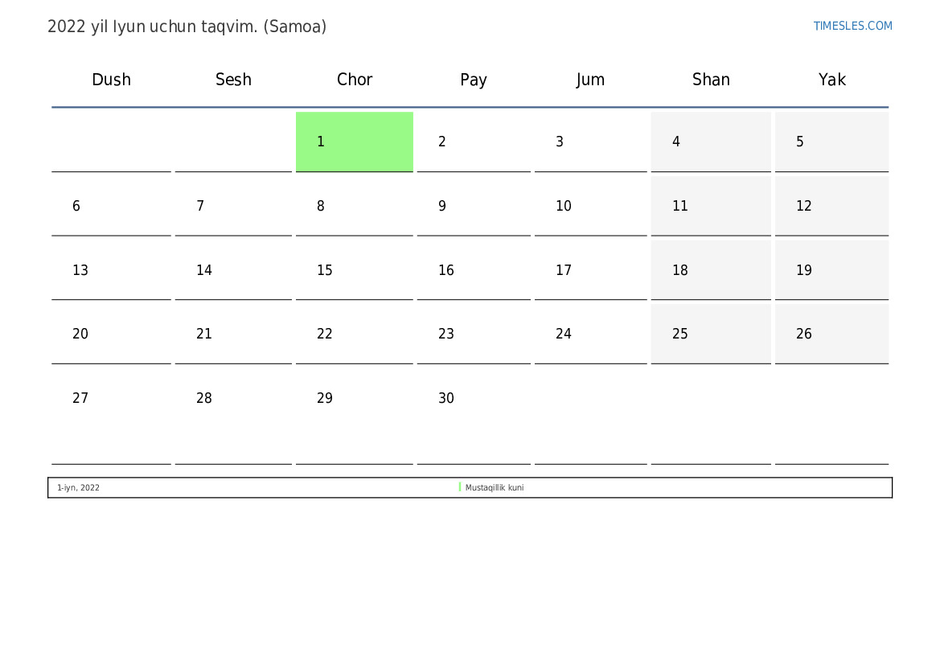Select Saturday June 4 cell
The height and width of the screenshot is (665, 940).
[x=711, y=142]
